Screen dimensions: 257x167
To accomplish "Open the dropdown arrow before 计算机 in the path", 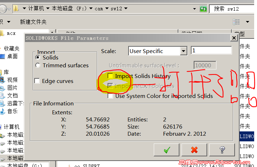I will tap(24, 8).
